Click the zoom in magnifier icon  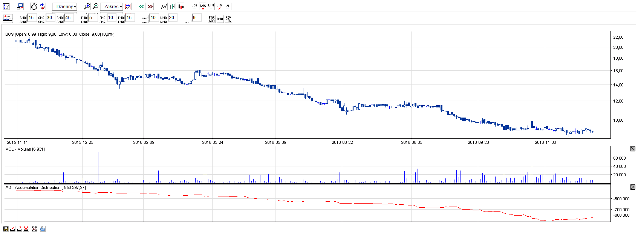coord(87,6)
